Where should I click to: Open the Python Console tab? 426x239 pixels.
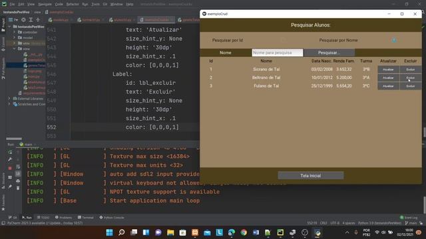[x=112, y=217]
